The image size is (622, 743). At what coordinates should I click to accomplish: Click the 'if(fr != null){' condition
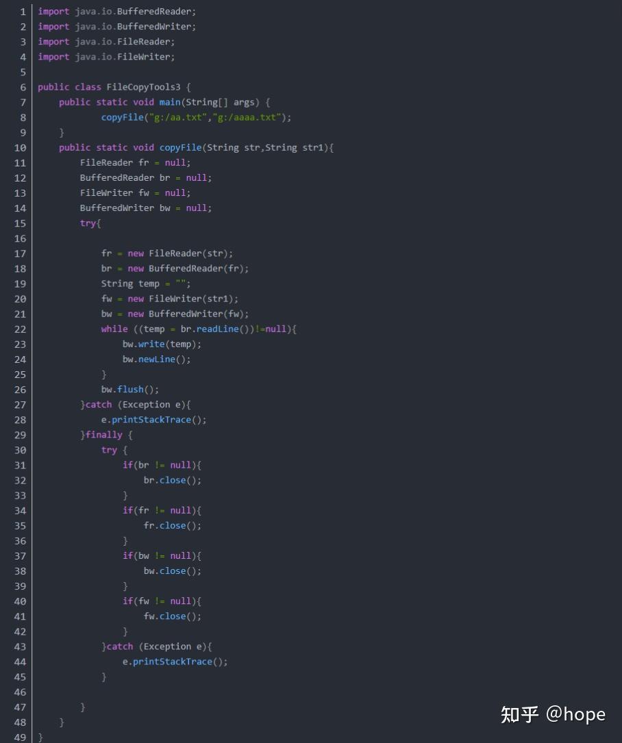coord(162,511)
